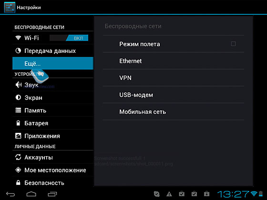
Task: Open USB-модем tethering option
Action: [x=174, y=95]
